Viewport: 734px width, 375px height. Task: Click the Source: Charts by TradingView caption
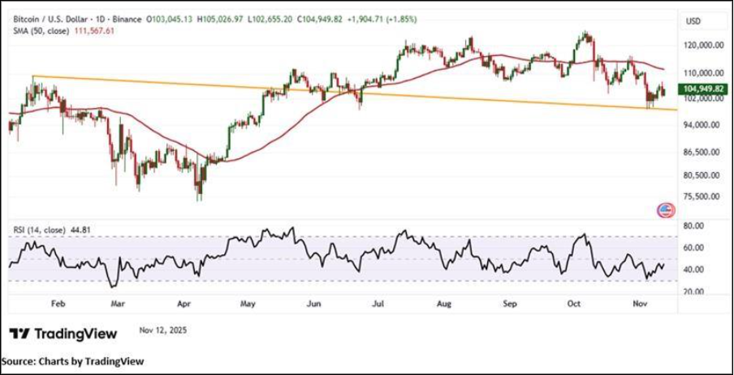[x=73, y=361]
